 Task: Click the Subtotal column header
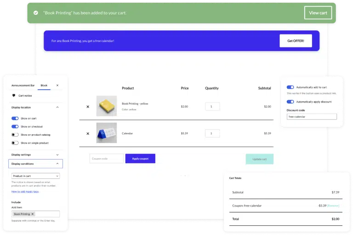coord(264,88)
